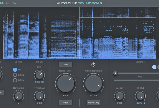Click the 6 dB Noise Tuner value

pyautogui.click(x=66, y=95)
